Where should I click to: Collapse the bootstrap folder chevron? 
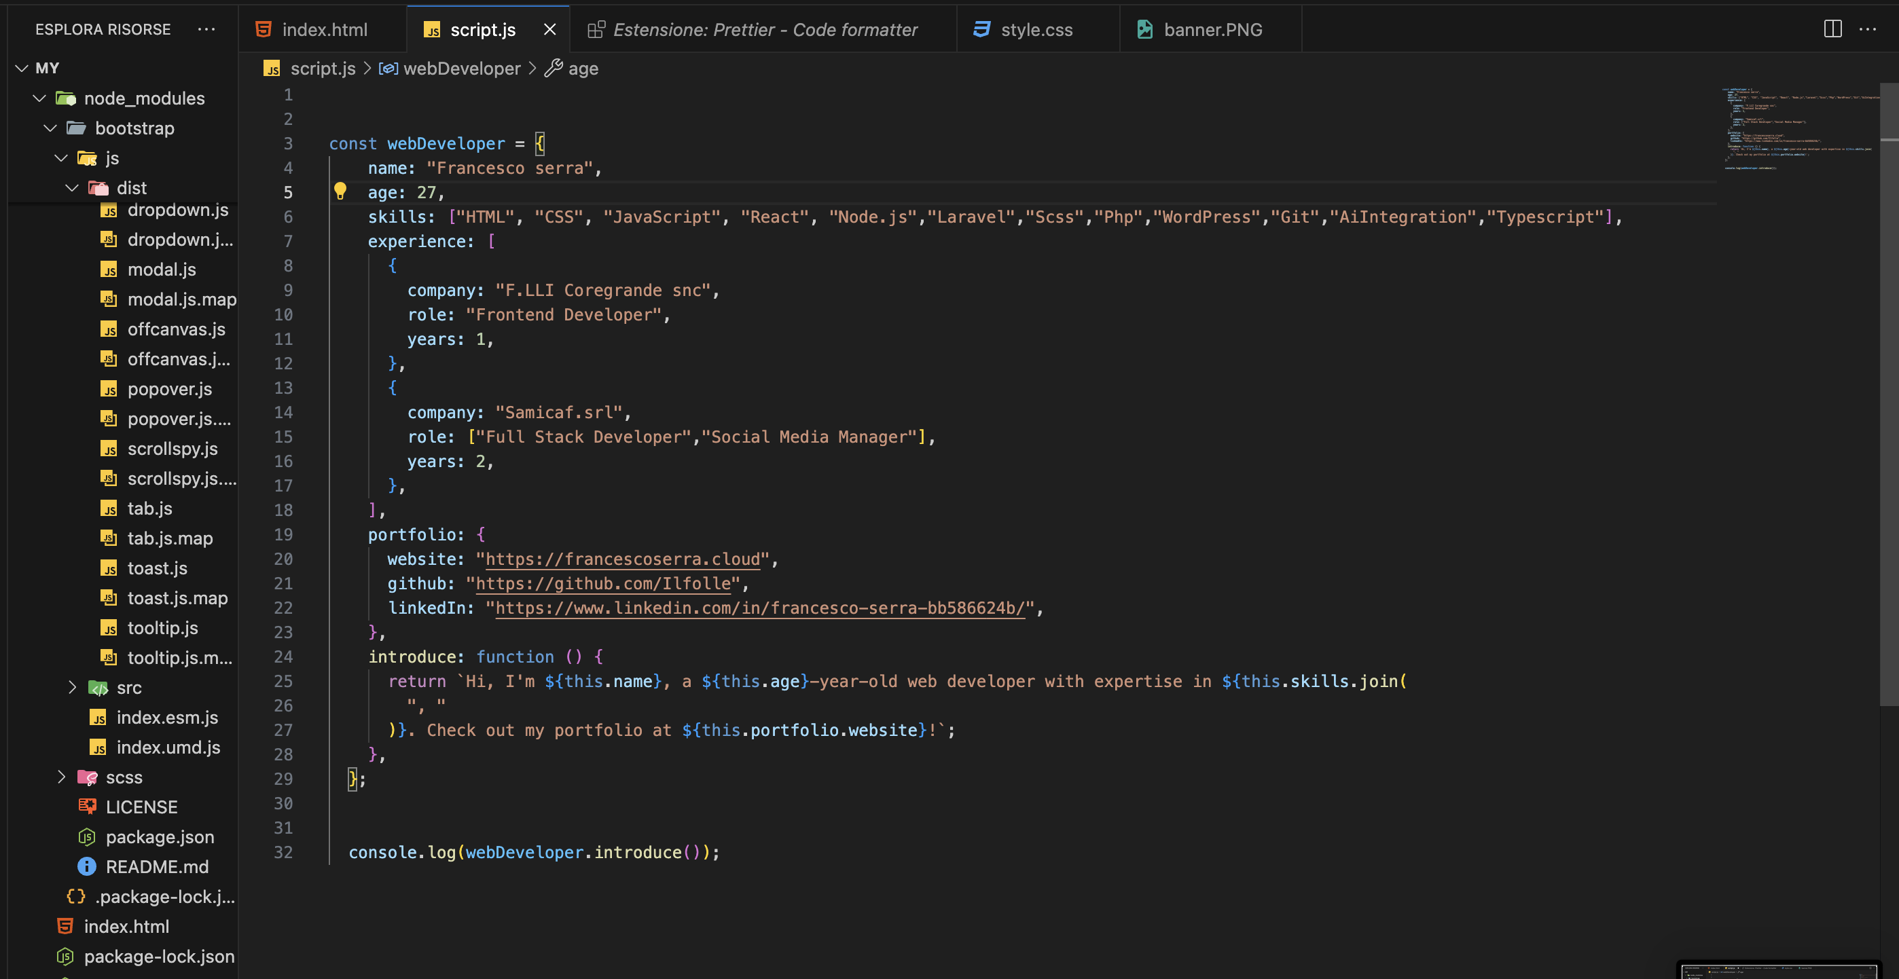[x=51, y=128]
